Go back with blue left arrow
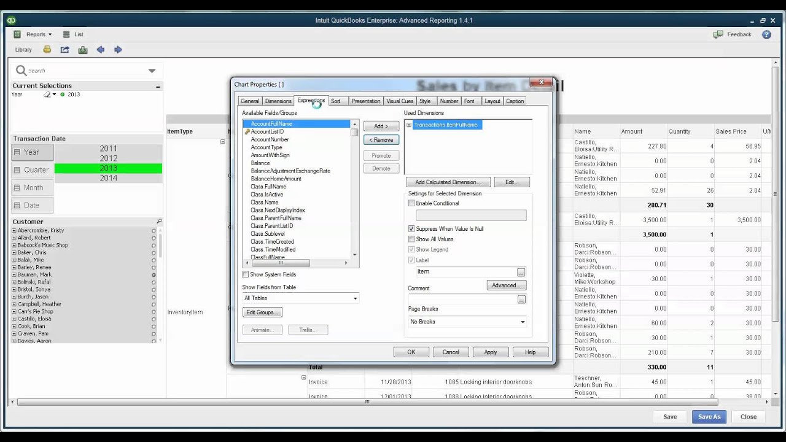The height and width of the screenshot is (442, 786). pos(101,50)
